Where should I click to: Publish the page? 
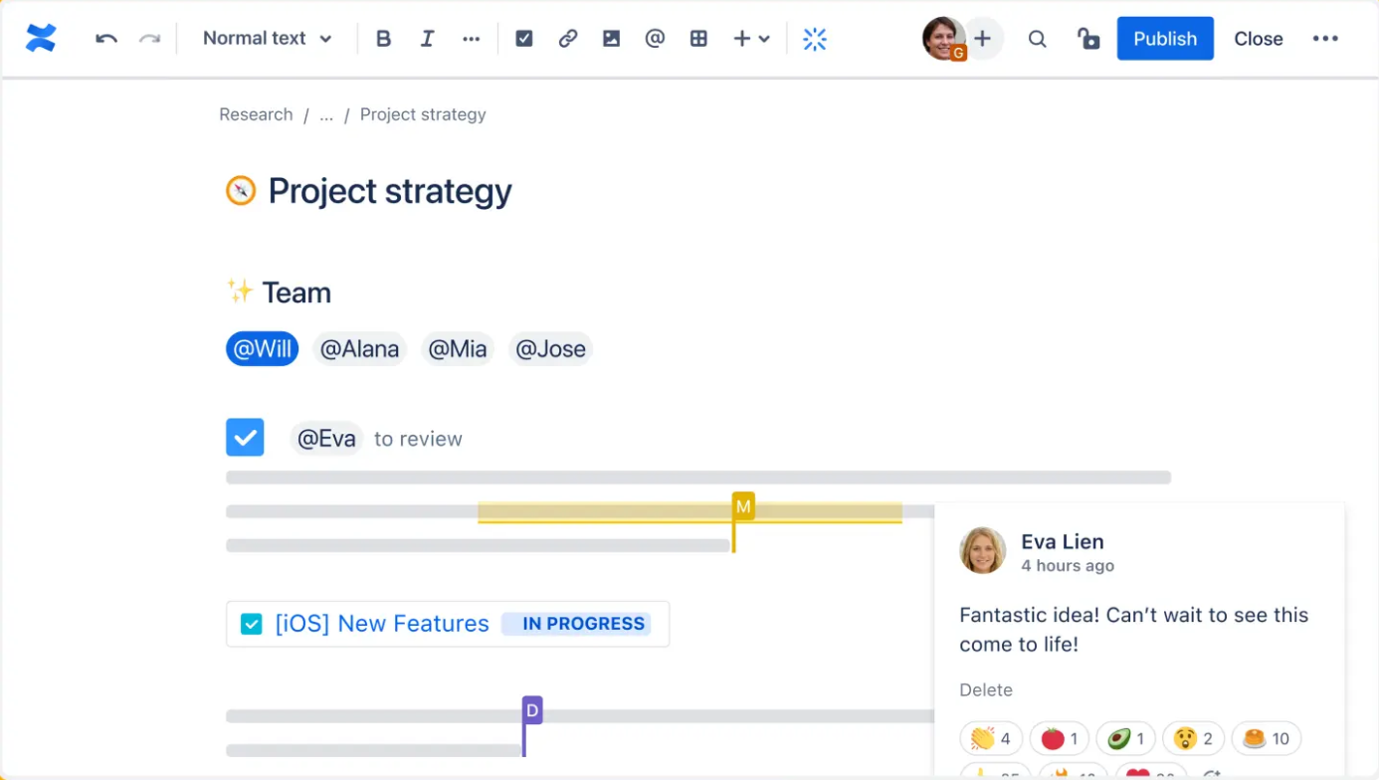tap(1165, 38)
